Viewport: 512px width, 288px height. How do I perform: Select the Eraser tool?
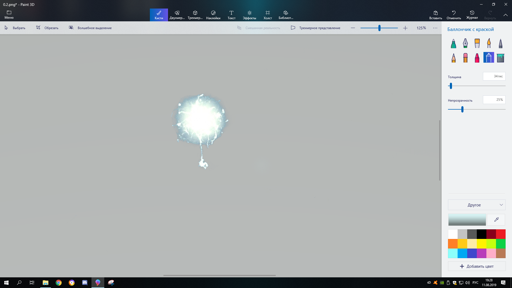click(x=465, y=58)
